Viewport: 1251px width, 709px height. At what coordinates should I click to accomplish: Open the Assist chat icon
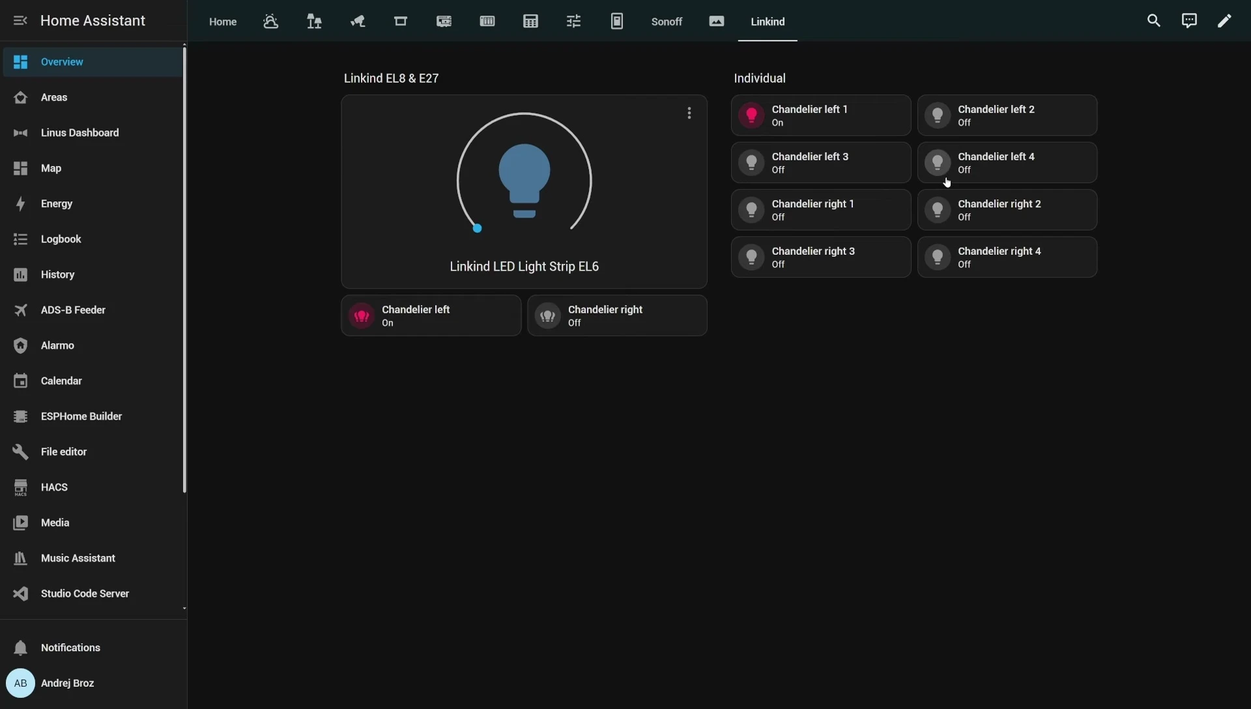[x=1189, y=21]
